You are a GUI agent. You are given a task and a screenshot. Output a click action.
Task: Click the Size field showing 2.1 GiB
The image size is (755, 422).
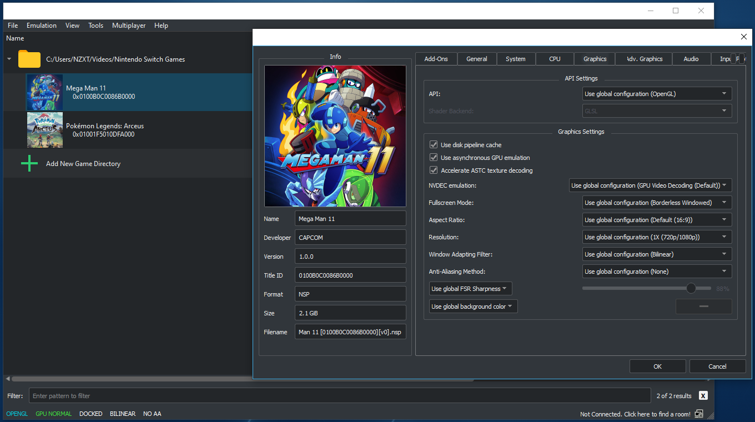point(350,313)
